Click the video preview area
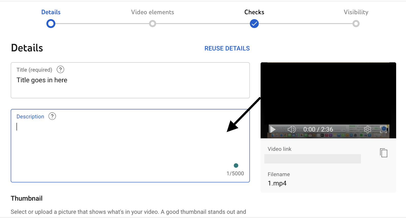 pyautogui.click(x=328, y=100)
